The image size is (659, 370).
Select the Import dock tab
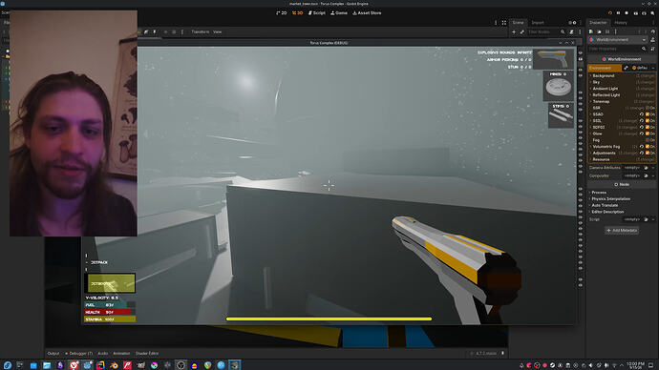[x=538, y=23]
